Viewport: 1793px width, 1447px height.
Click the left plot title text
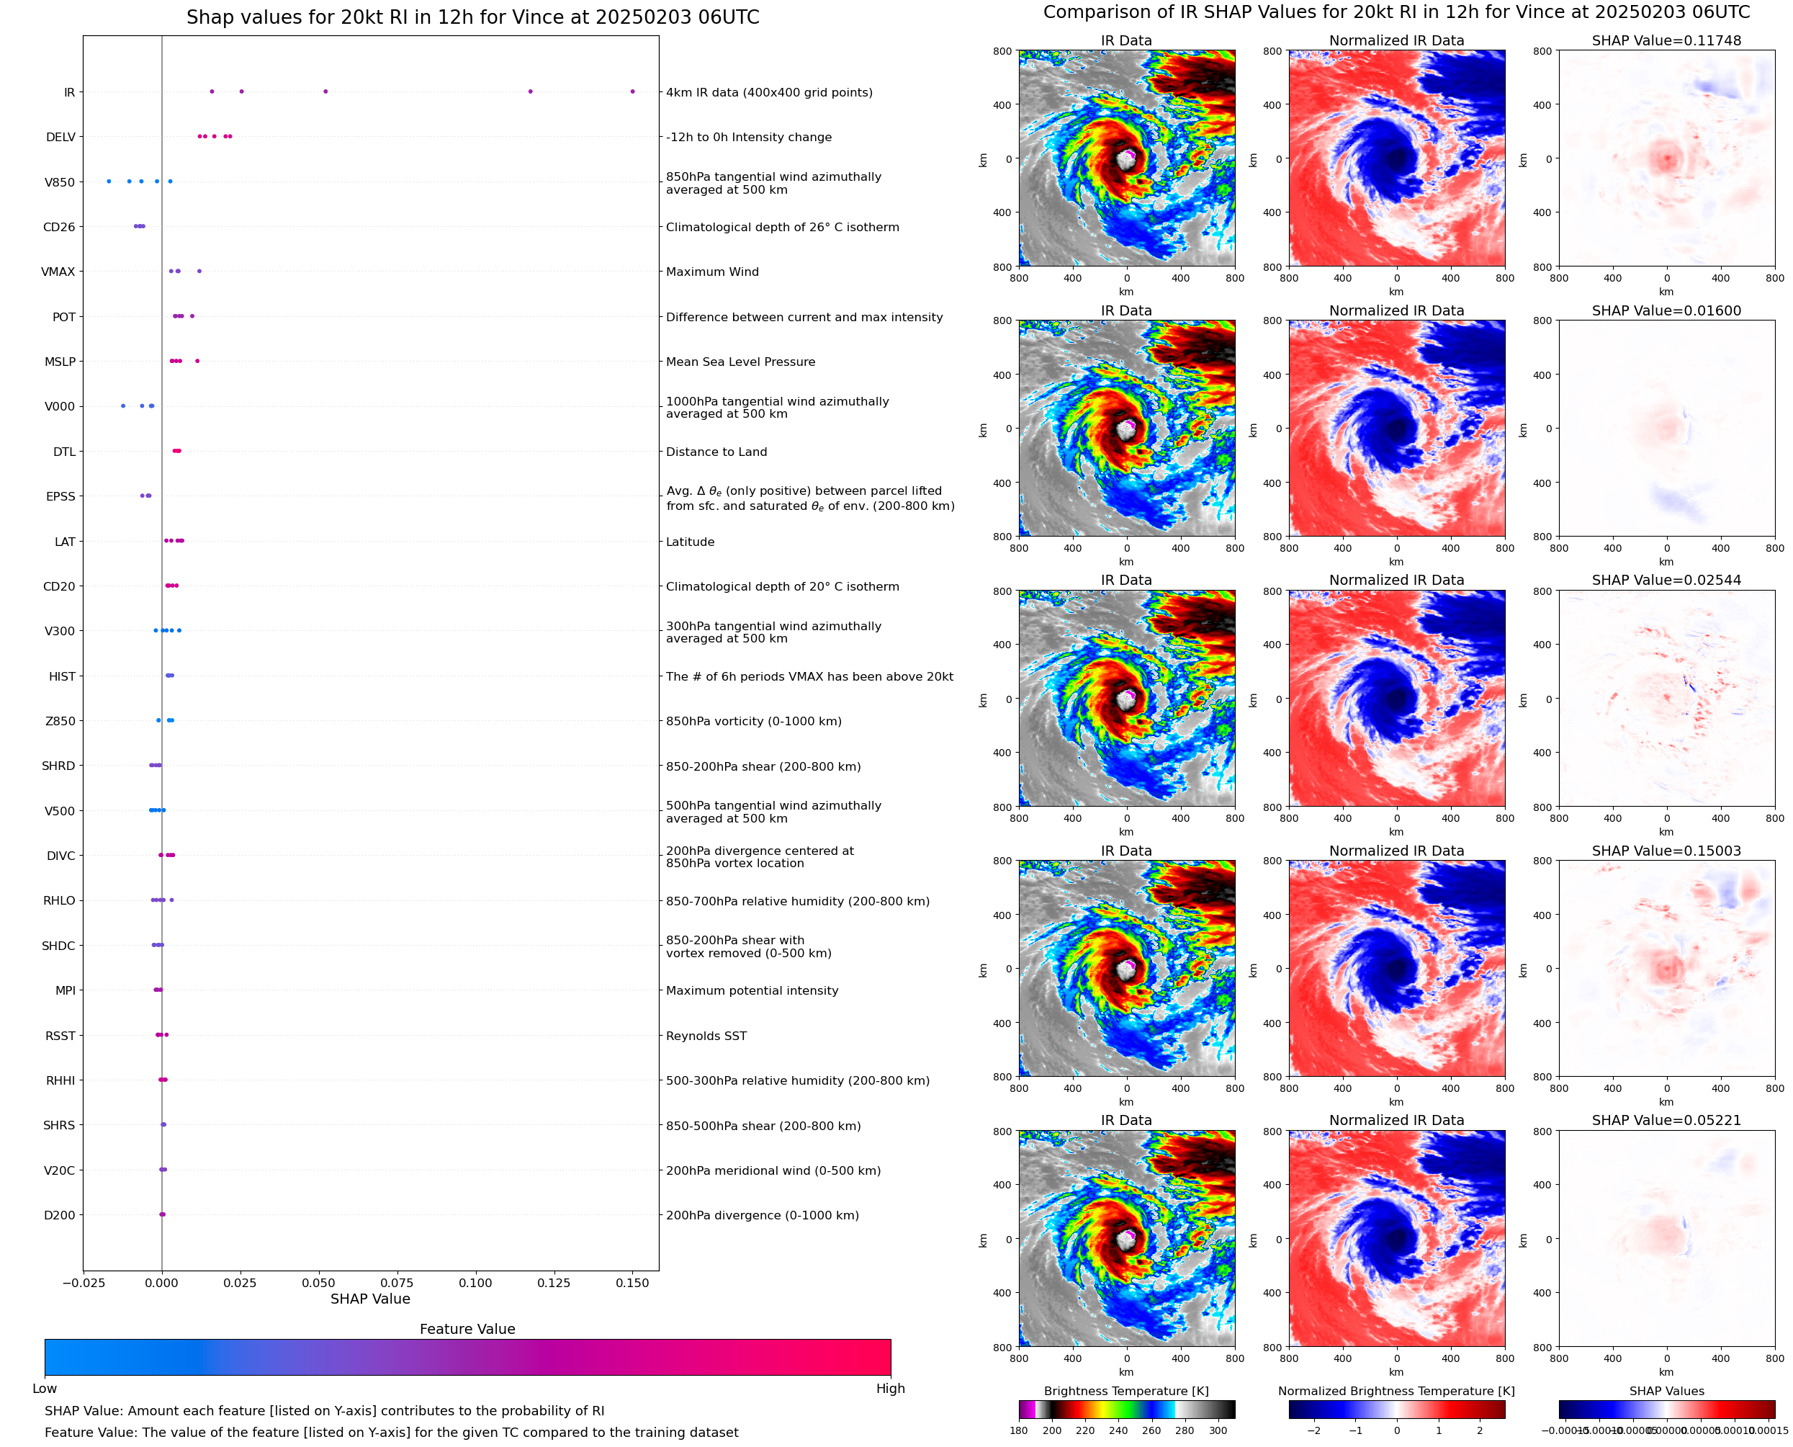click(x=472, y=17)
